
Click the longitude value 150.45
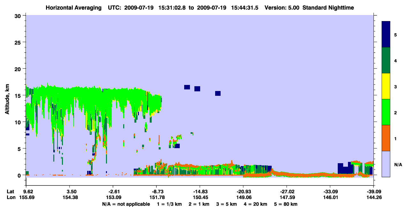pos(200,197)
